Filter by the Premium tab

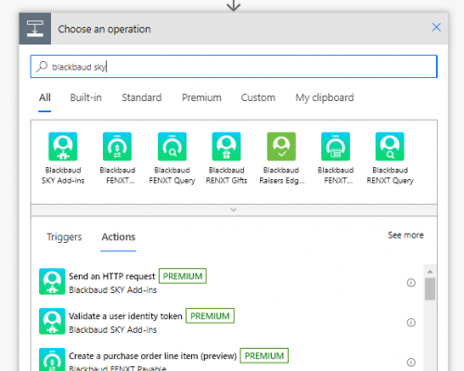click(x=201, y=97)
